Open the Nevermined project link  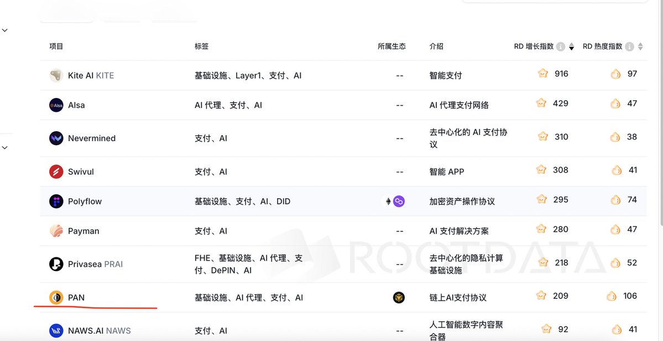click(x=92, y=138)
